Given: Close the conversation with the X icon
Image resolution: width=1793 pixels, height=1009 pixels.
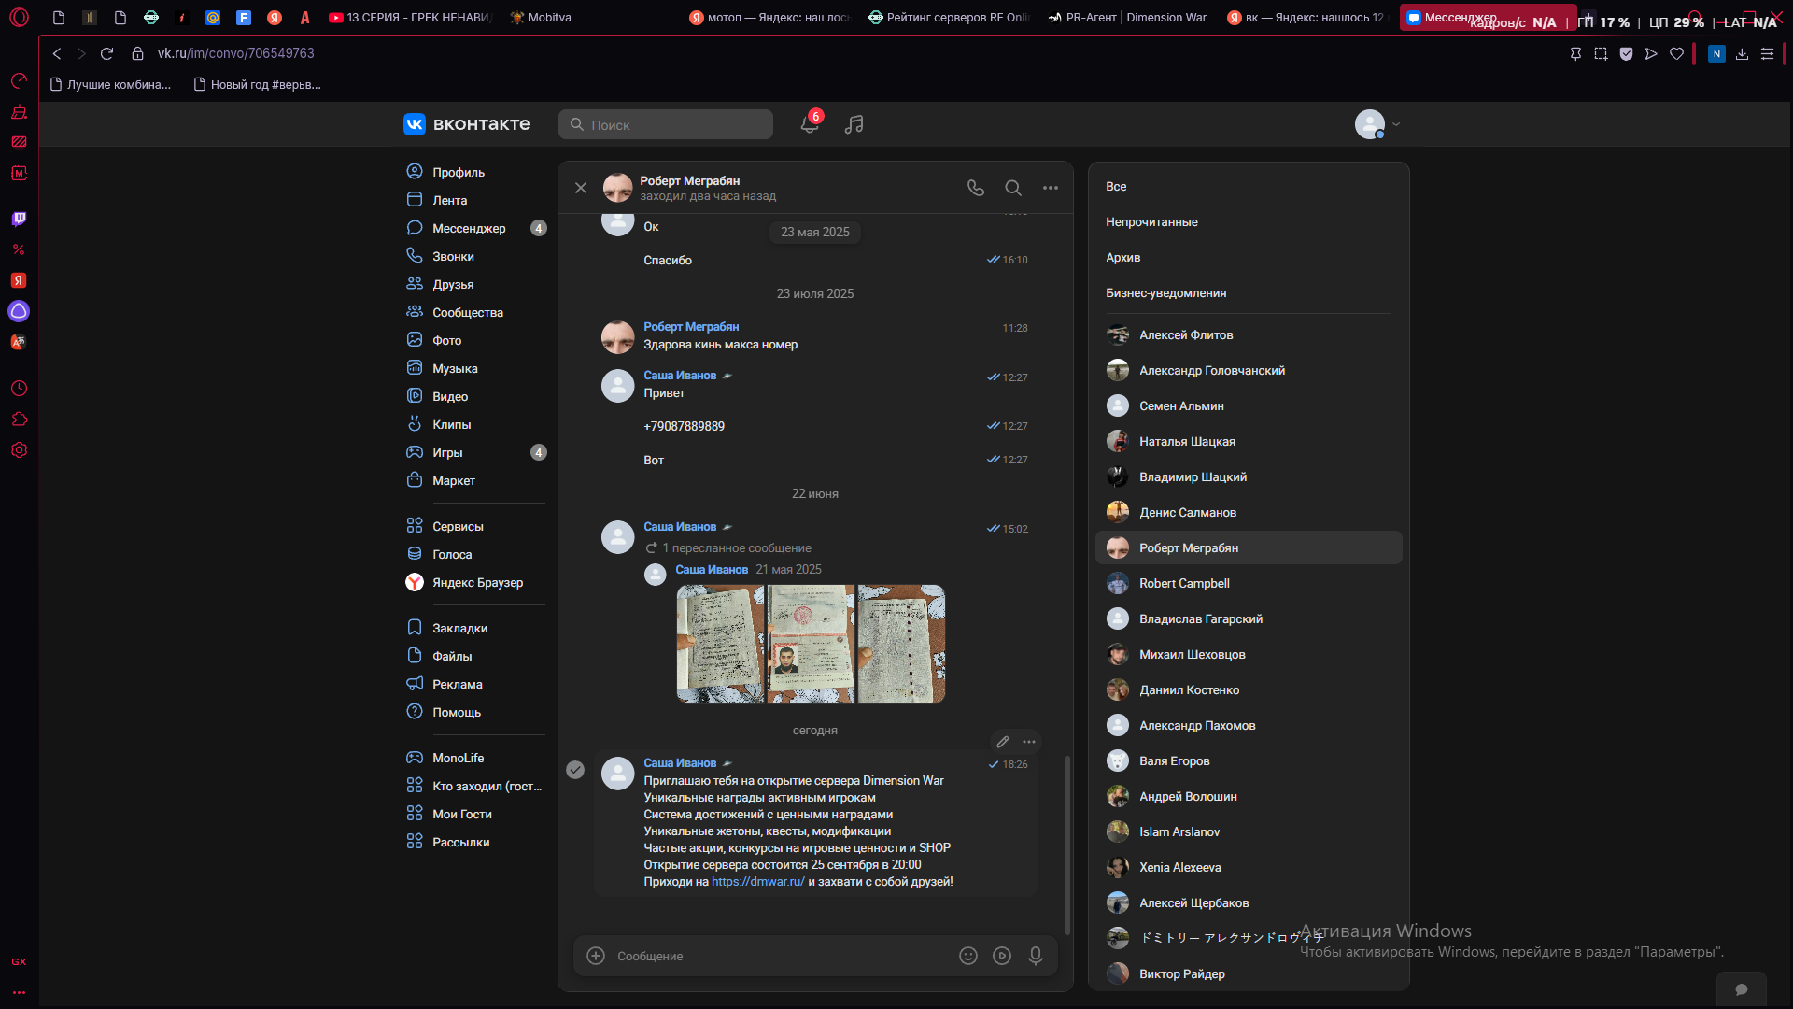Looking at the screenshot, I should [x=581, y=188].
